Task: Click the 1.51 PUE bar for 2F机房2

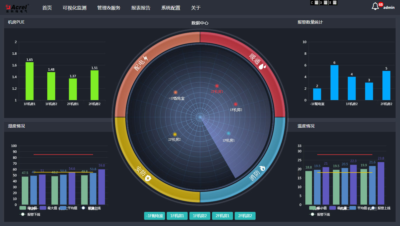Action: click(95, 85)
